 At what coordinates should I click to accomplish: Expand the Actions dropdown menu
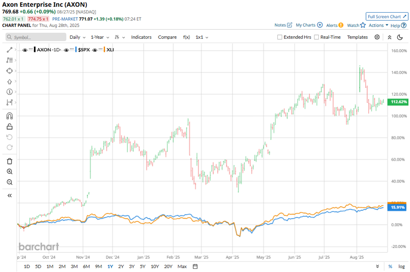click(x=378, y=25)
